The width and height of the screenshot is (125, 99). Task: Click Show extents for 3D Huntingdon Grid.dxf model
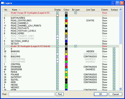click(104, 46)
